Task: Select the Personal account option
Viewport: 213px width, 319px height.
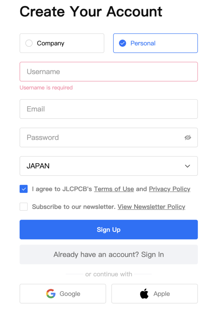Action: coord(155,43)
